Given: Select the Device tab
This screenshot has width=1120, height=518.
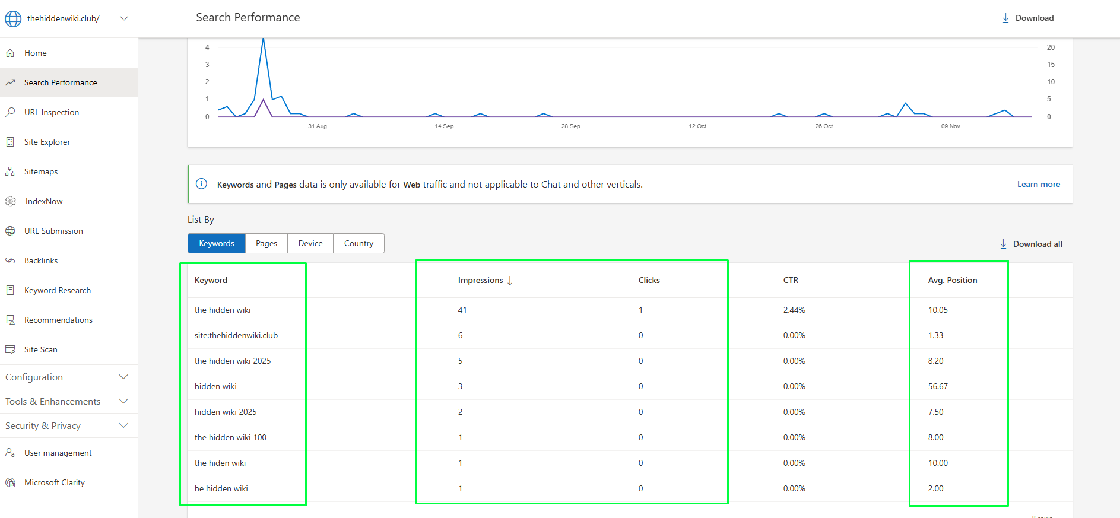Looking at the screenshot, I should coord(310,243).
